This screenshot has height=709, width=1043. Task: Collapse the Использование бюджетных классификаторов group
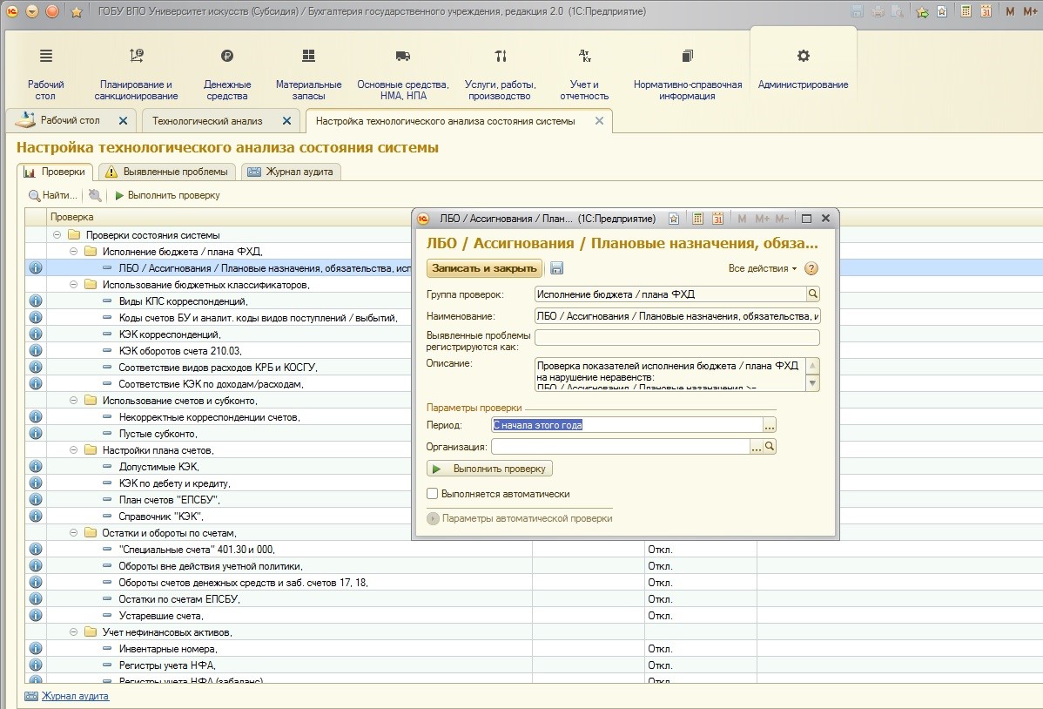click(74, 285)
